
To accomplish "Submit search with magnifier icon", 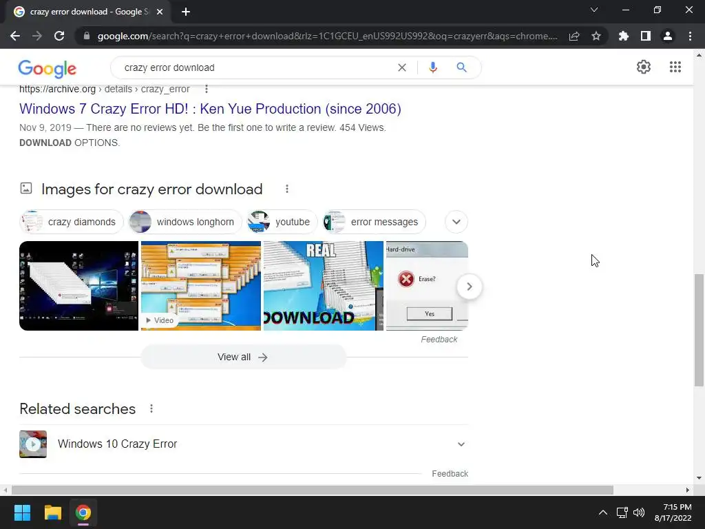I will tap(461, 68).
